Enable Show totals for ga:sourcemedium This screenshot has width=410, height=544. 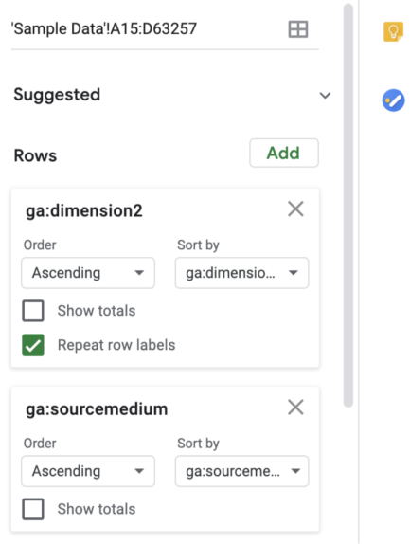coord(33,509)
